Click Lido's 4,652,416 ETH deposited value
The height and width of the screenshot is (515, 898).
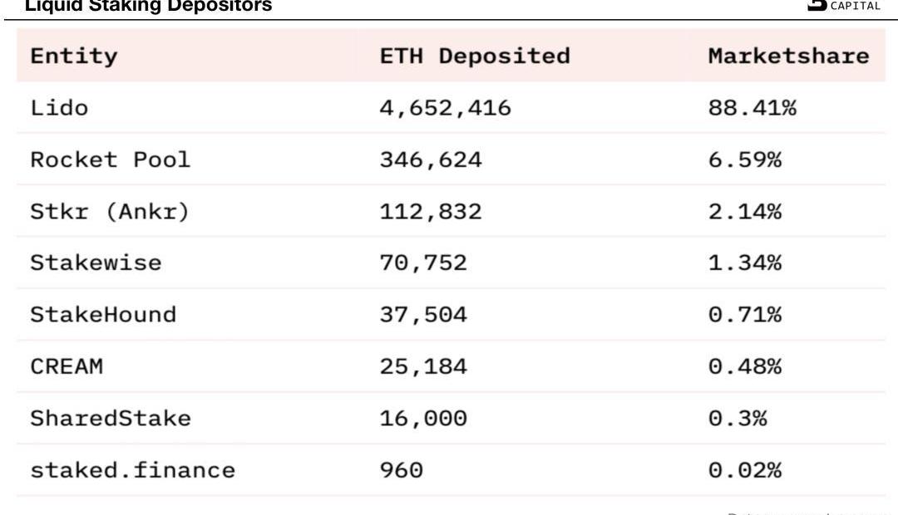point(446,108)
